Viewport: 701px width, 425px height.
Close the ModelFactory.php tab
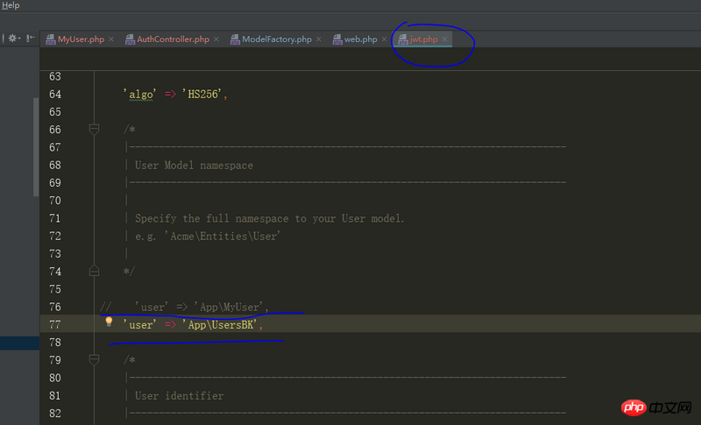(x=319, y=39)
